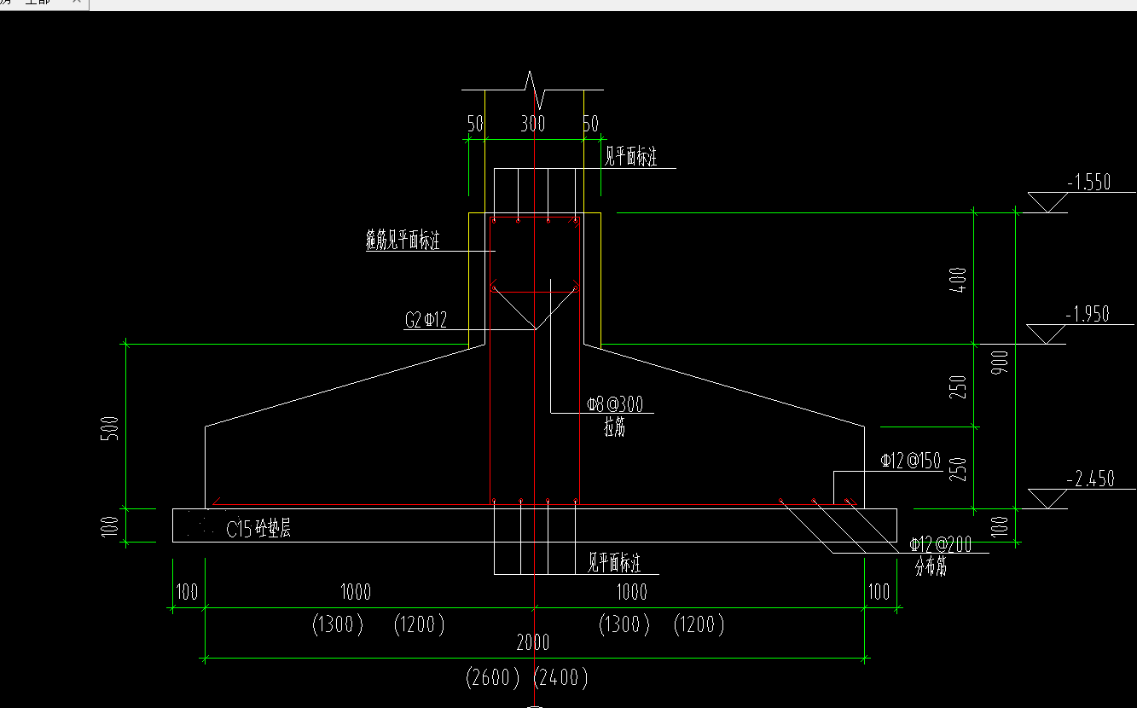Select the left-side 1000 dimension text
This screenshot has height=708, width=1137.
(x=356, y=591)
